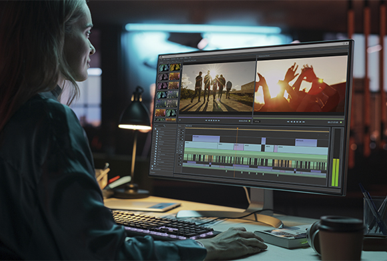
Task: Select the pink clip under the playhead
Action: pos(239,147)
